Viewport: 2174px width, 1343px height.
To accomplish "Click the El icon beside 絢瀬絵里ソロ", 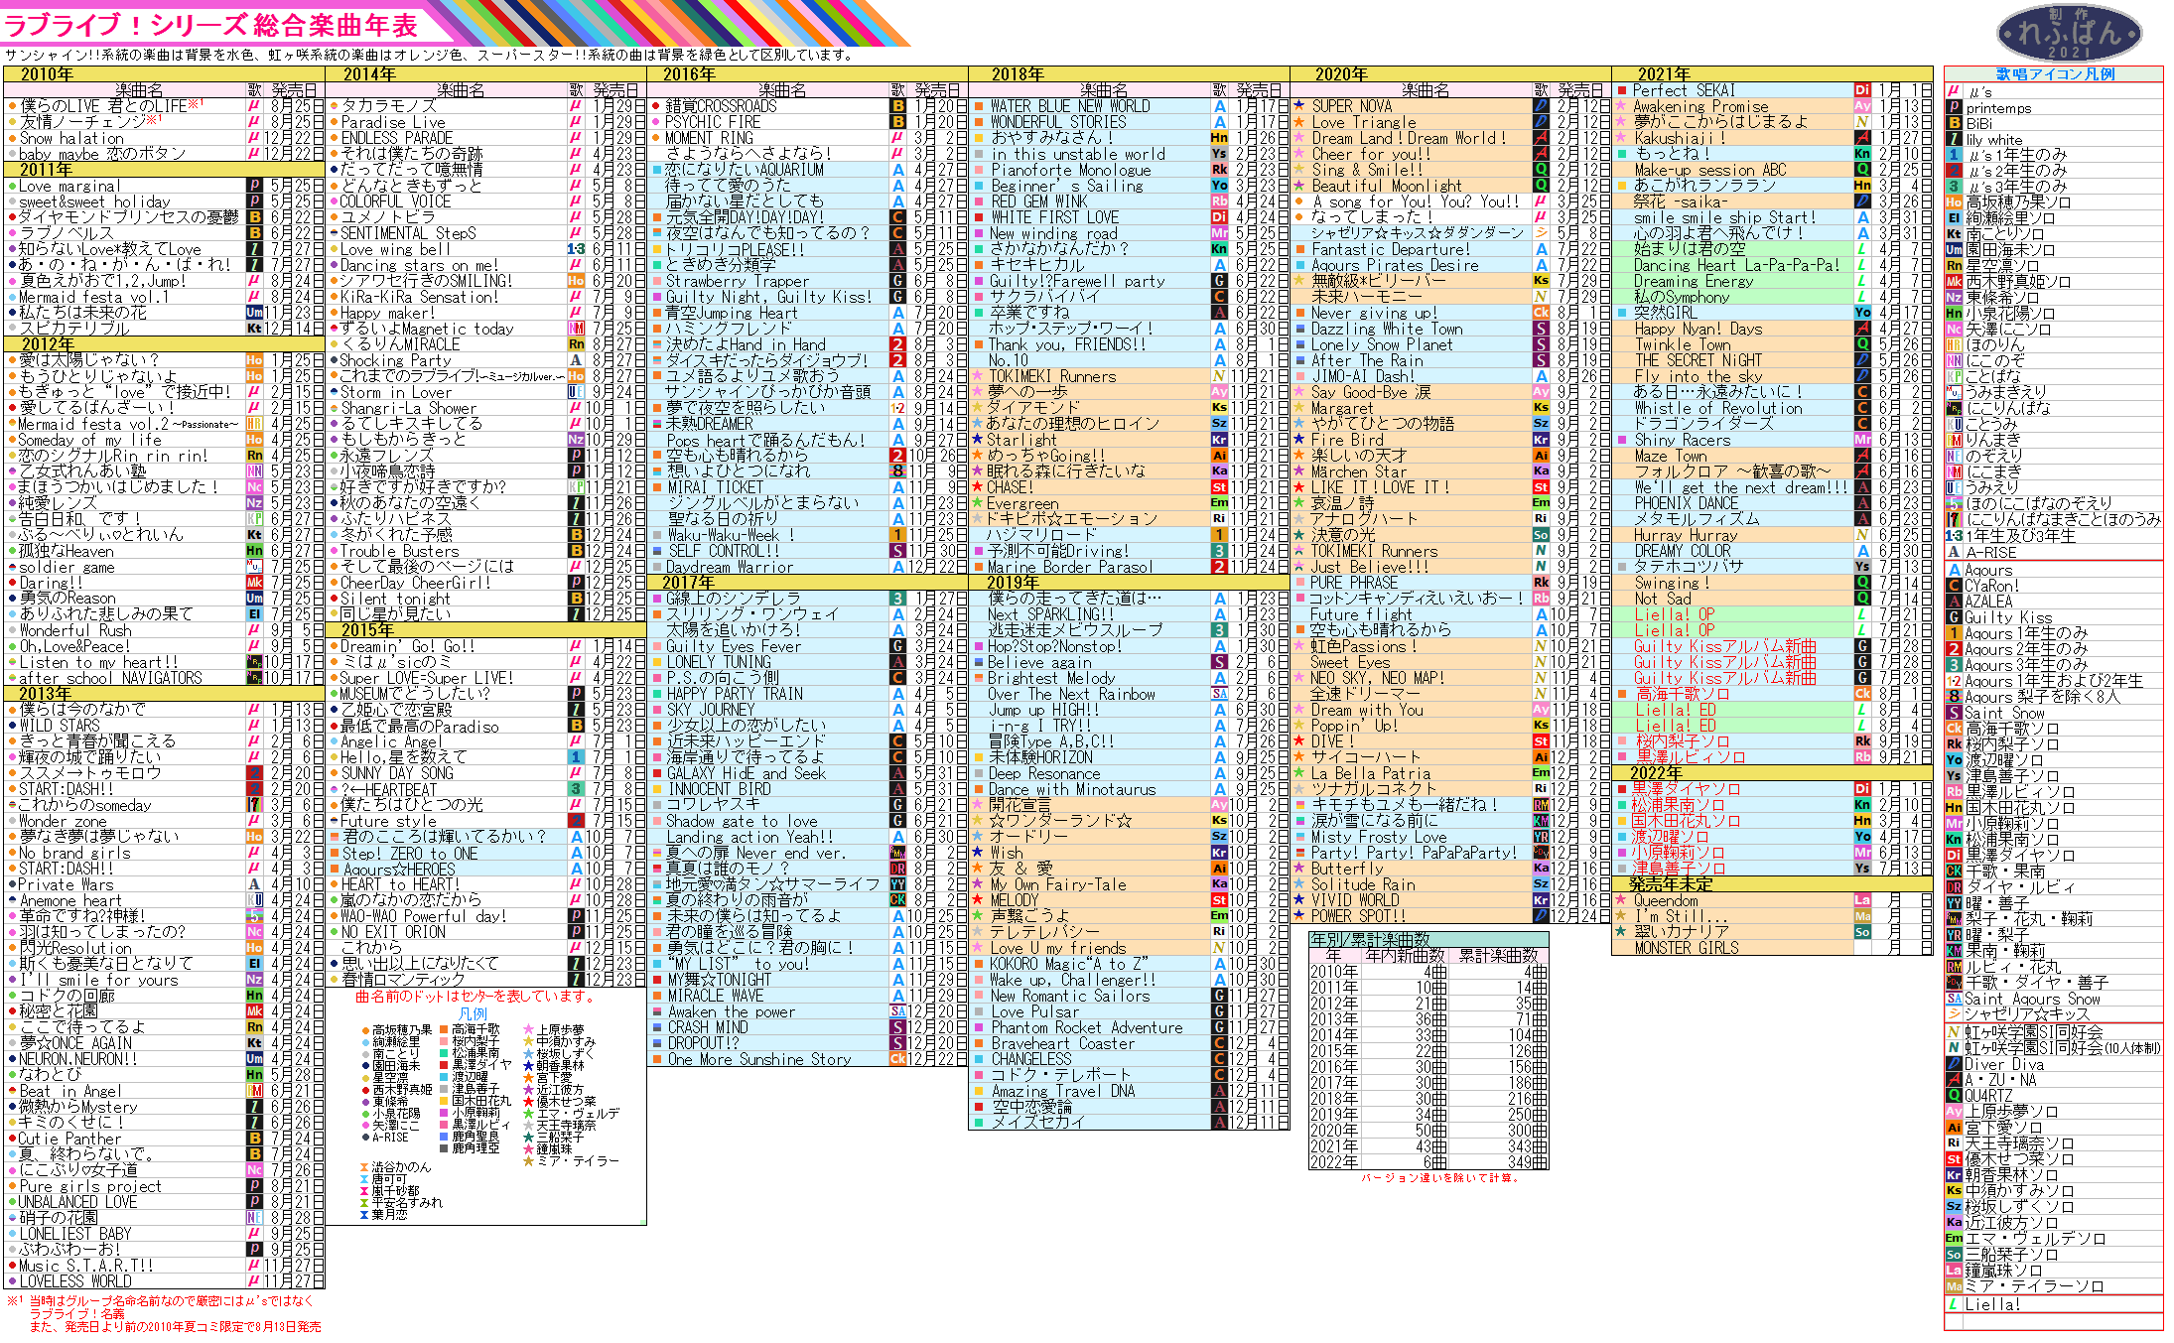I will 1953,217.
